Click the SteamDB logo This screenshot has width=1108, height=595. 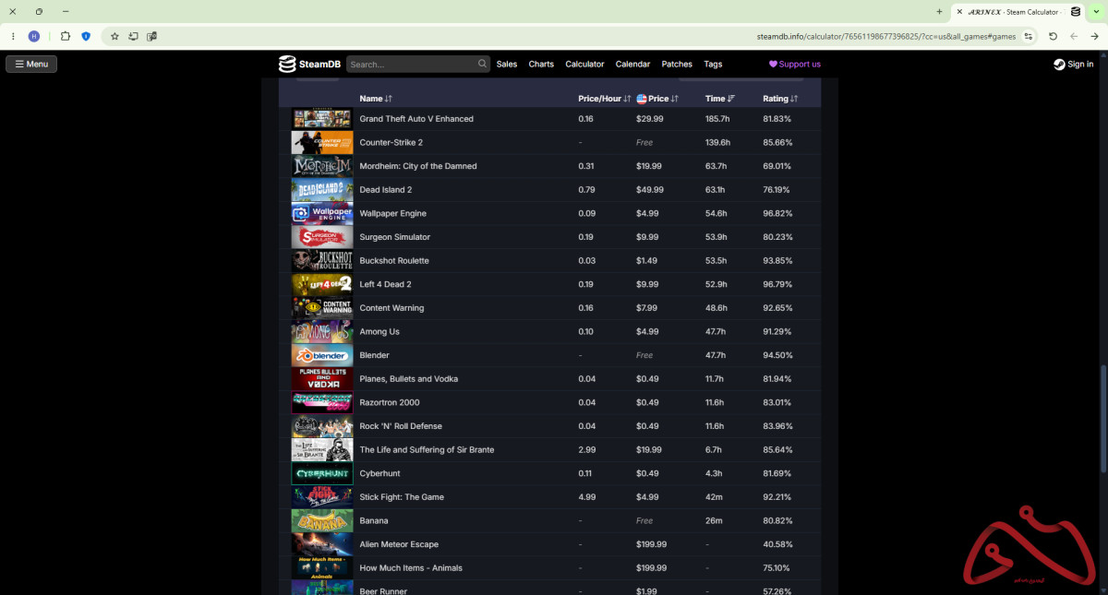pyautogui.click(x=309, y=64)
